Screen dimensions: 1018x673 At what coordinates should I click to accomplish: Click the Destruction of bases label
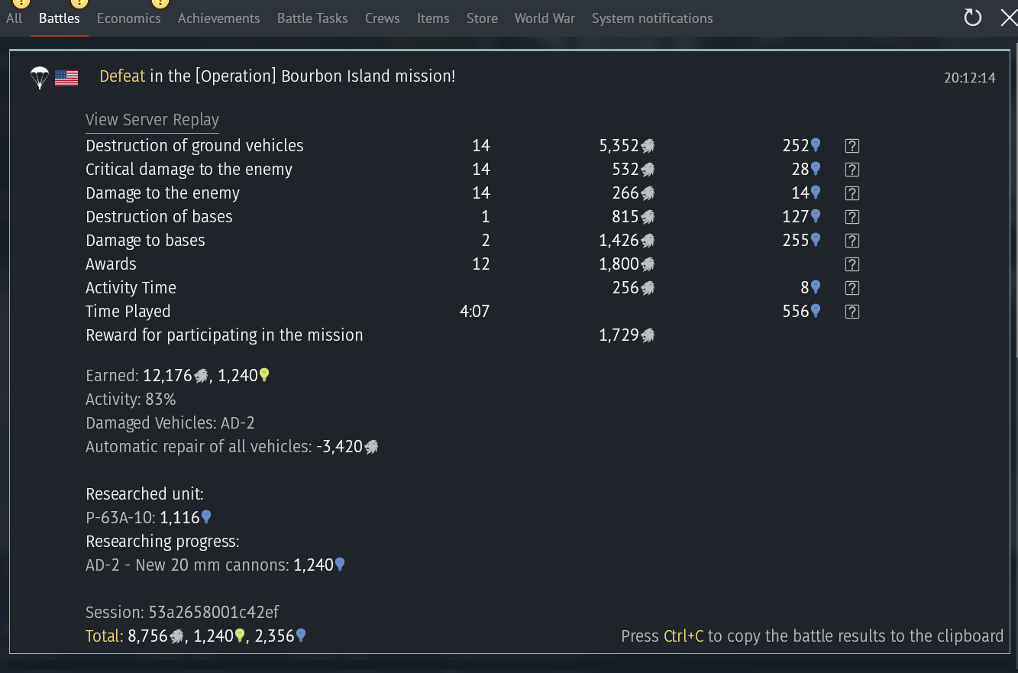click(159, 217)
